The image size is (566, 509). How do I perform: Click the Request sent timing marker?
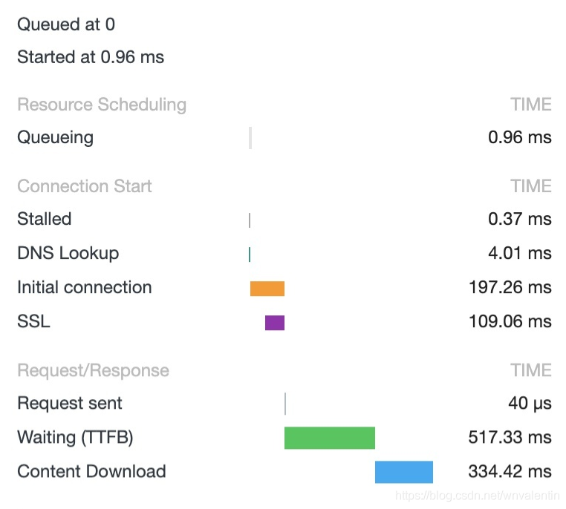click(x=285, y=404)
